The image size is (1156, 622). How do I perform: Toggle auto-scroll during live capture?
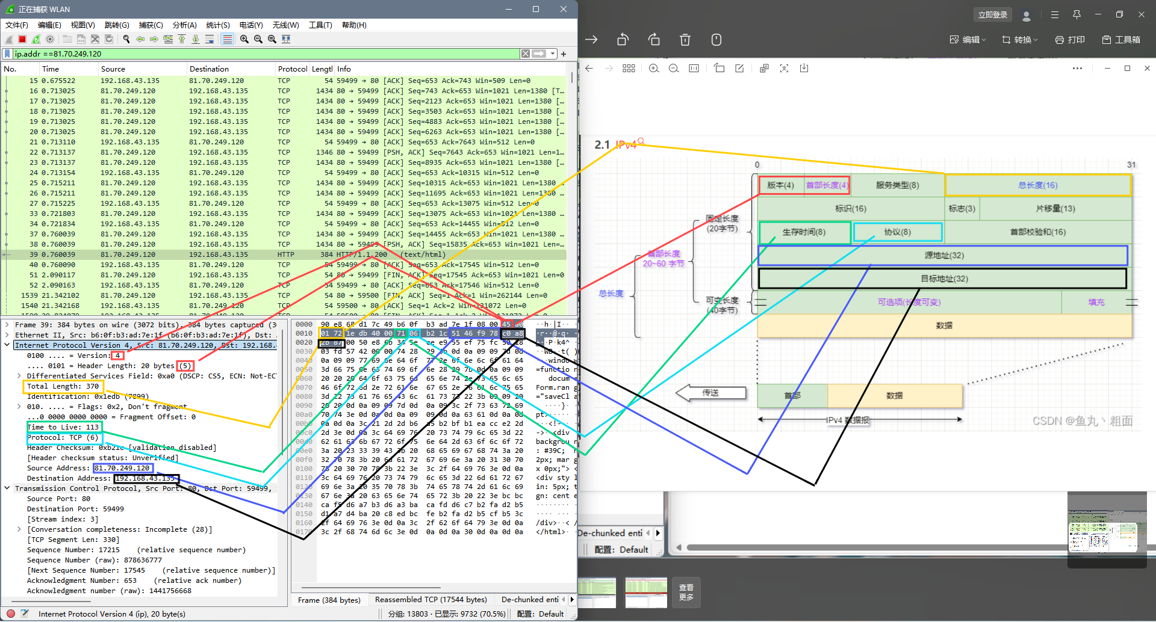click(x=210, y=39)
